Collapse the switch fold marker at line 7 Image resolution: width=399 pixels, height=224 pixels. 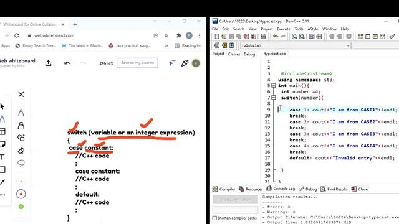274,98
